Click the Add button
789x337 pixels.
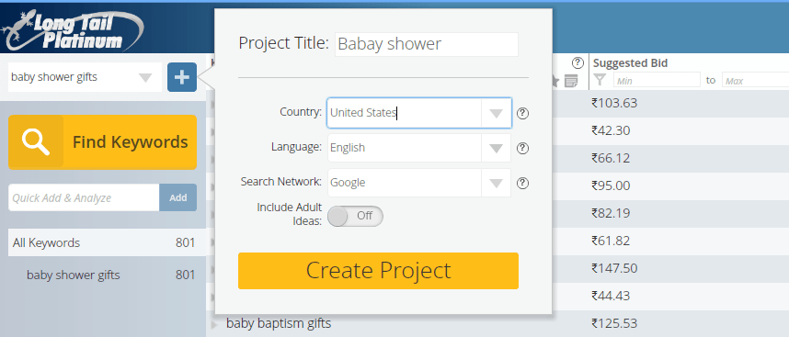coord(178,197)
